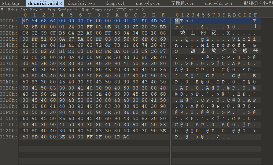Click column header 0 in the hex pane
The height and width of the screenshot is (165, 273).
coord(25,15)
